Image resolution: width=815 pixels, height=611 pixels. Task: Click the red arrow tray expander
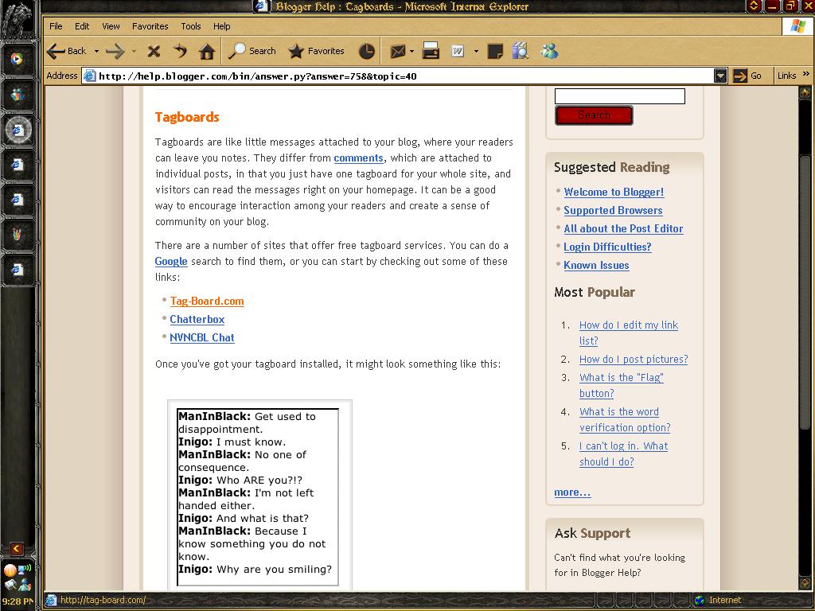(17, 549)
